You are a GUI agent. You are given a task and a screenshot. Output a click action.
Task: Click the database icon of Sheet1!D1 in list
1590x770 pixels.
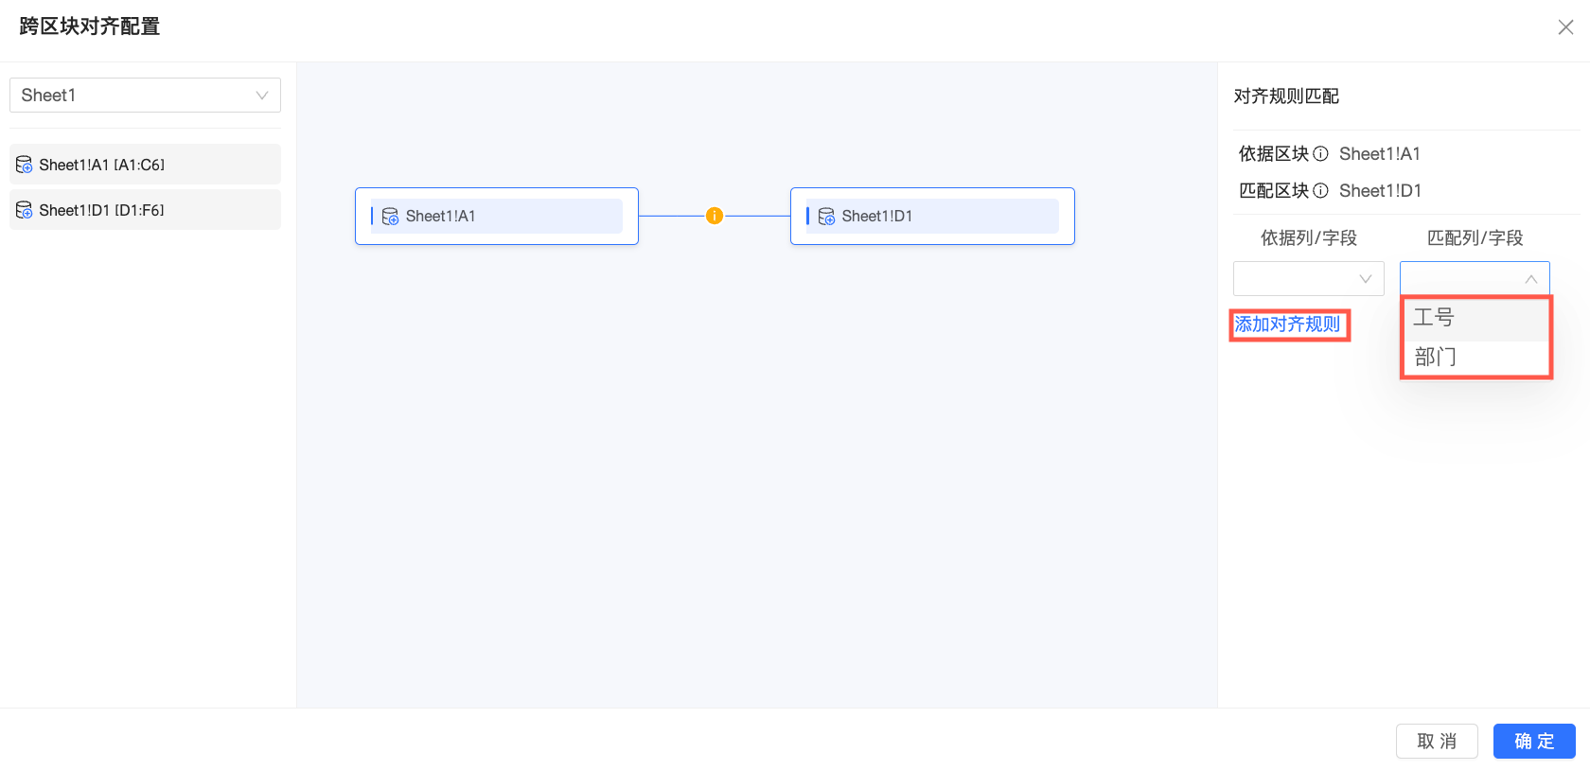(25, 210)
